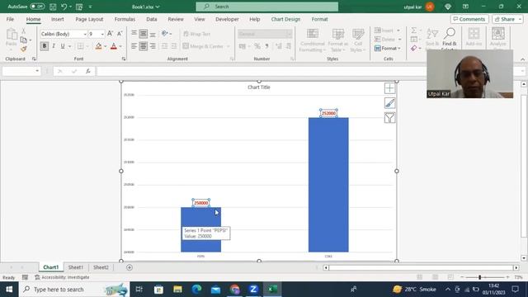
Task: Open the Chart Design tab
Action: (x=285, y=19)
